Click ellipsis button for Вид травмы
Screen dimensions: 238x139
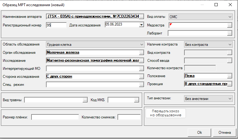85,100
